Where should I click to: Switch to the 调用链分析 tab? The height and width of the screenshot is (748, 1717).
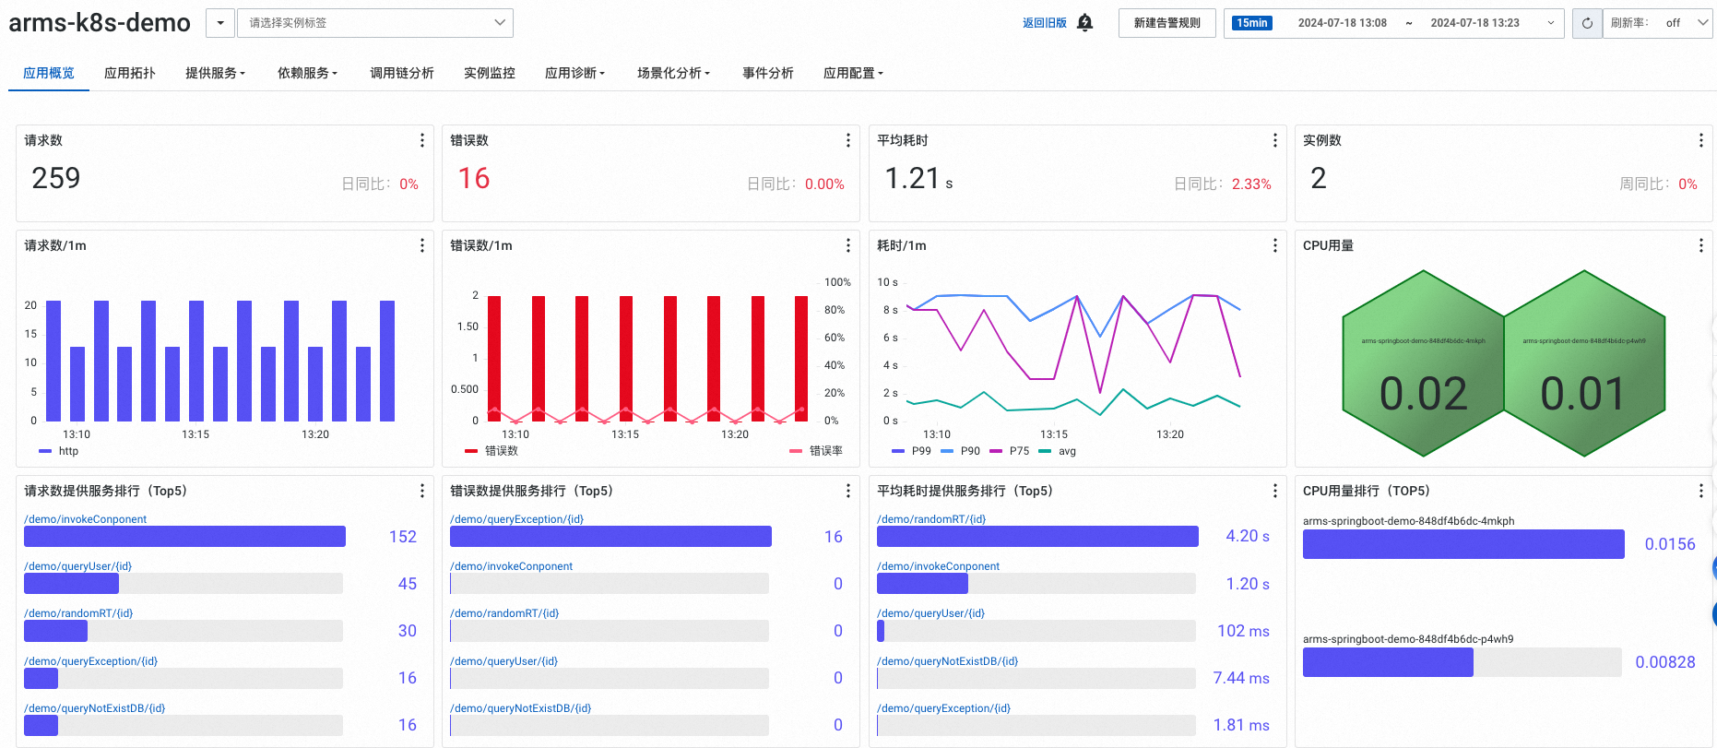[402, 73]
